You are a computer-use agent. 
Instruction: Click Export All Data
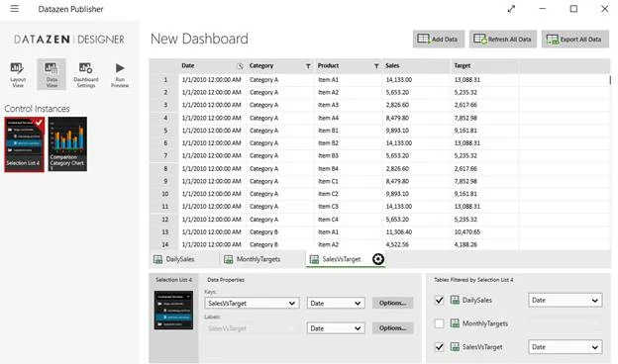tap(575, 39)
